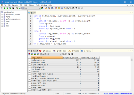Switch to the 3 Table Data tab
Viewport: 134px width, 95px height.
coord(62,51)
